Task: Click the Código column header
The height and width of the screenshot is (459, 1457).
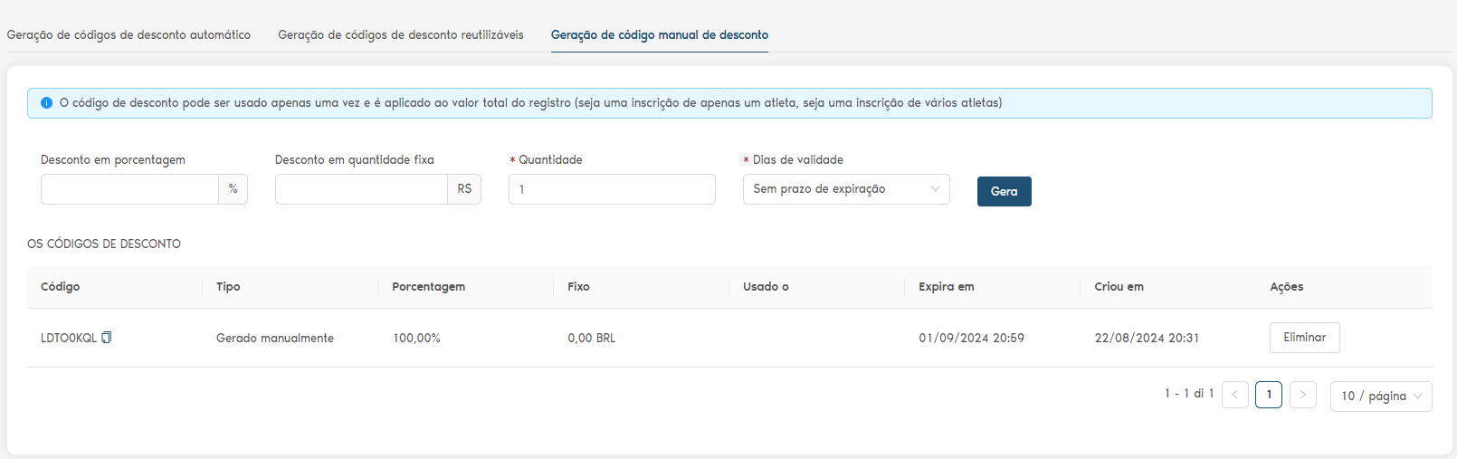Action: [61, 287]
